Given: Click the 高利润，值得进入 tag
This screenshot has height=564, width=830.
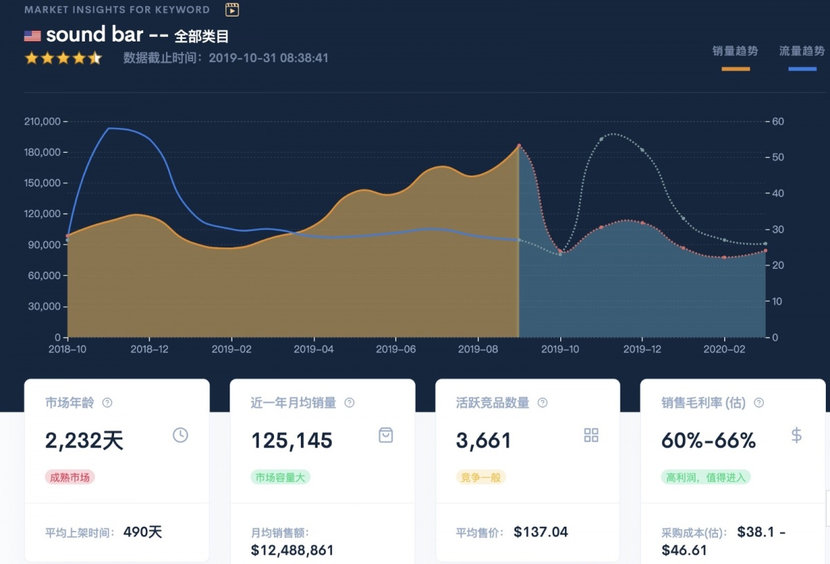Looking at the screenshot, I should tap(705, 477).
